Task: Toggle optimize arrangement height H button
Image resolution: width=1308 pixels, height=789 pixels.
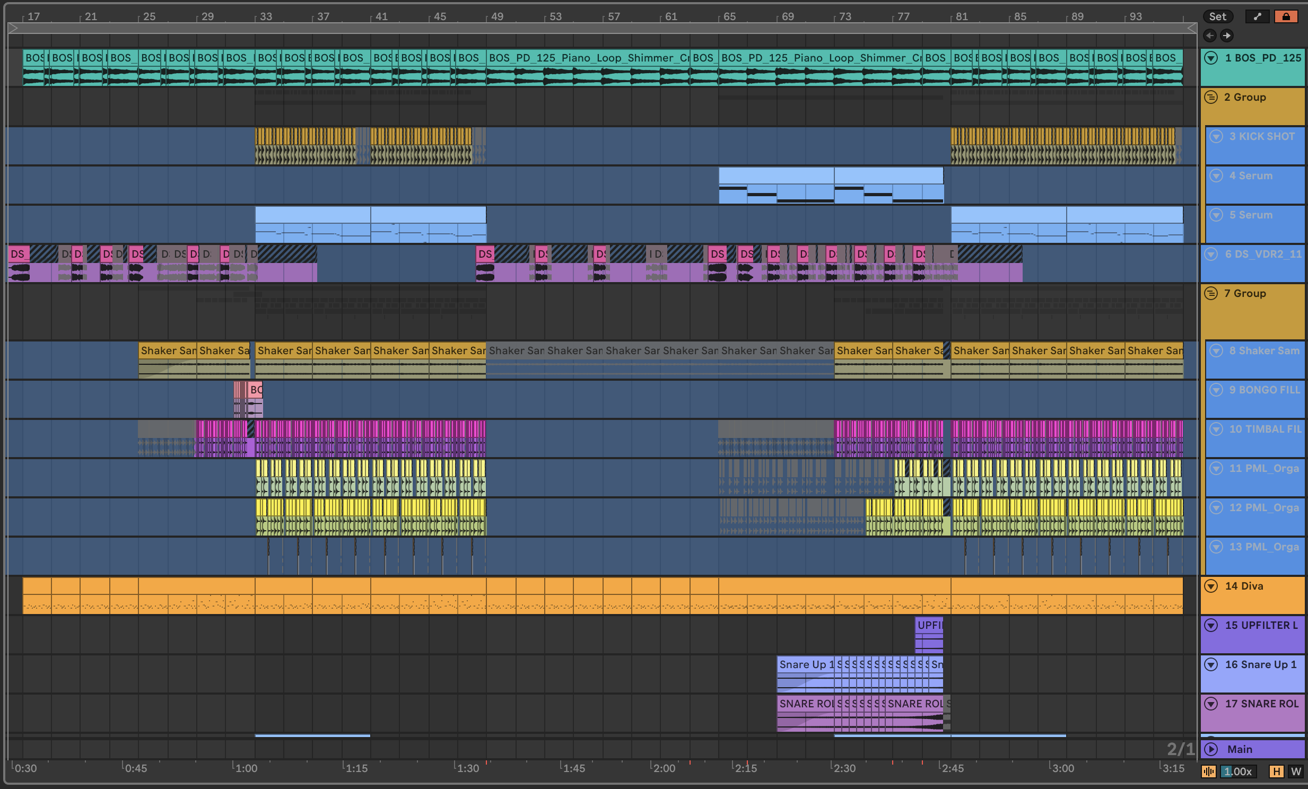Action: 1276,771
